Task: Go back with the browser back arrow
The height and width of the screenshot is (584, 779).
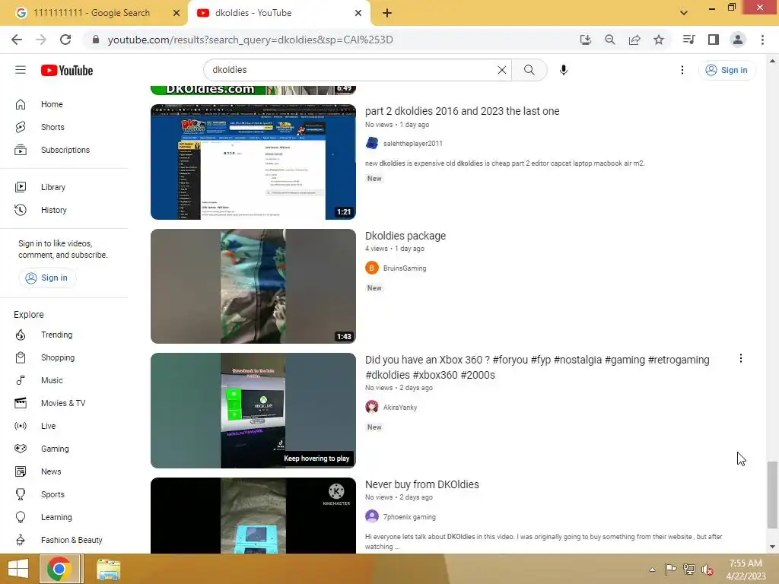Action: click(x=17, y=40)
